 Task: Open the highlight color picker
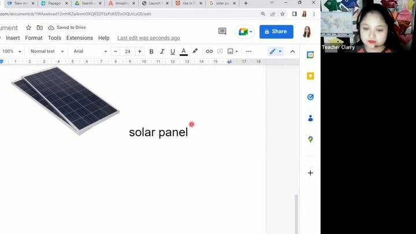pyautogui.click(x=195, y=51)
